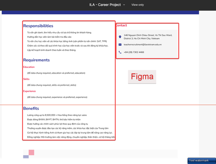Click the blue square in the footer
Viewport: 216px width, 164px height.
point(26,157)
